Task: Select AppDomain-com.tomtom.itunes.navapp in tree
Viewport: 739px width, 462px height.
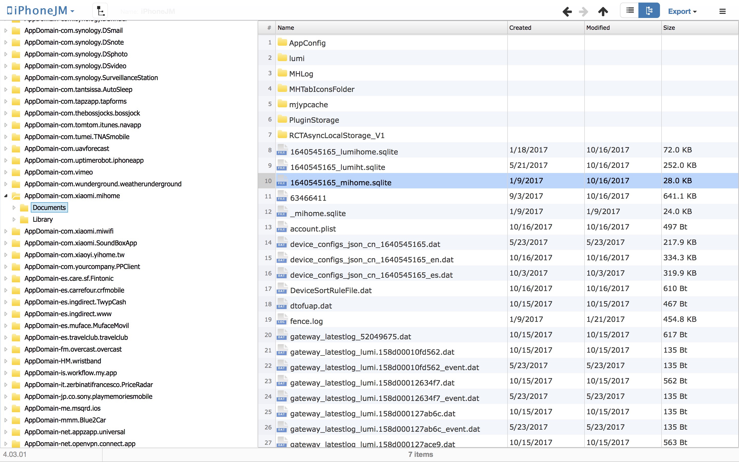Action: 83,125
